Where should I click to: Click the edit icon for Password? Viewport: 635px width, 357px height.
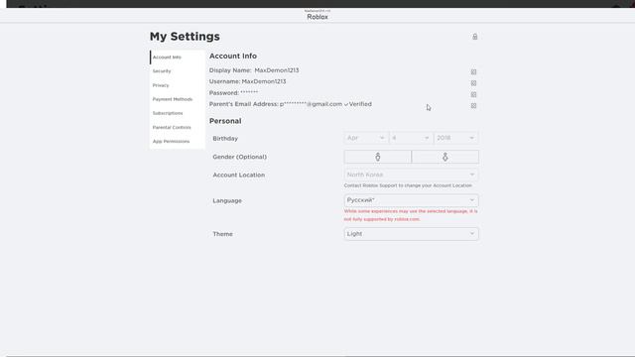point(473,94)
